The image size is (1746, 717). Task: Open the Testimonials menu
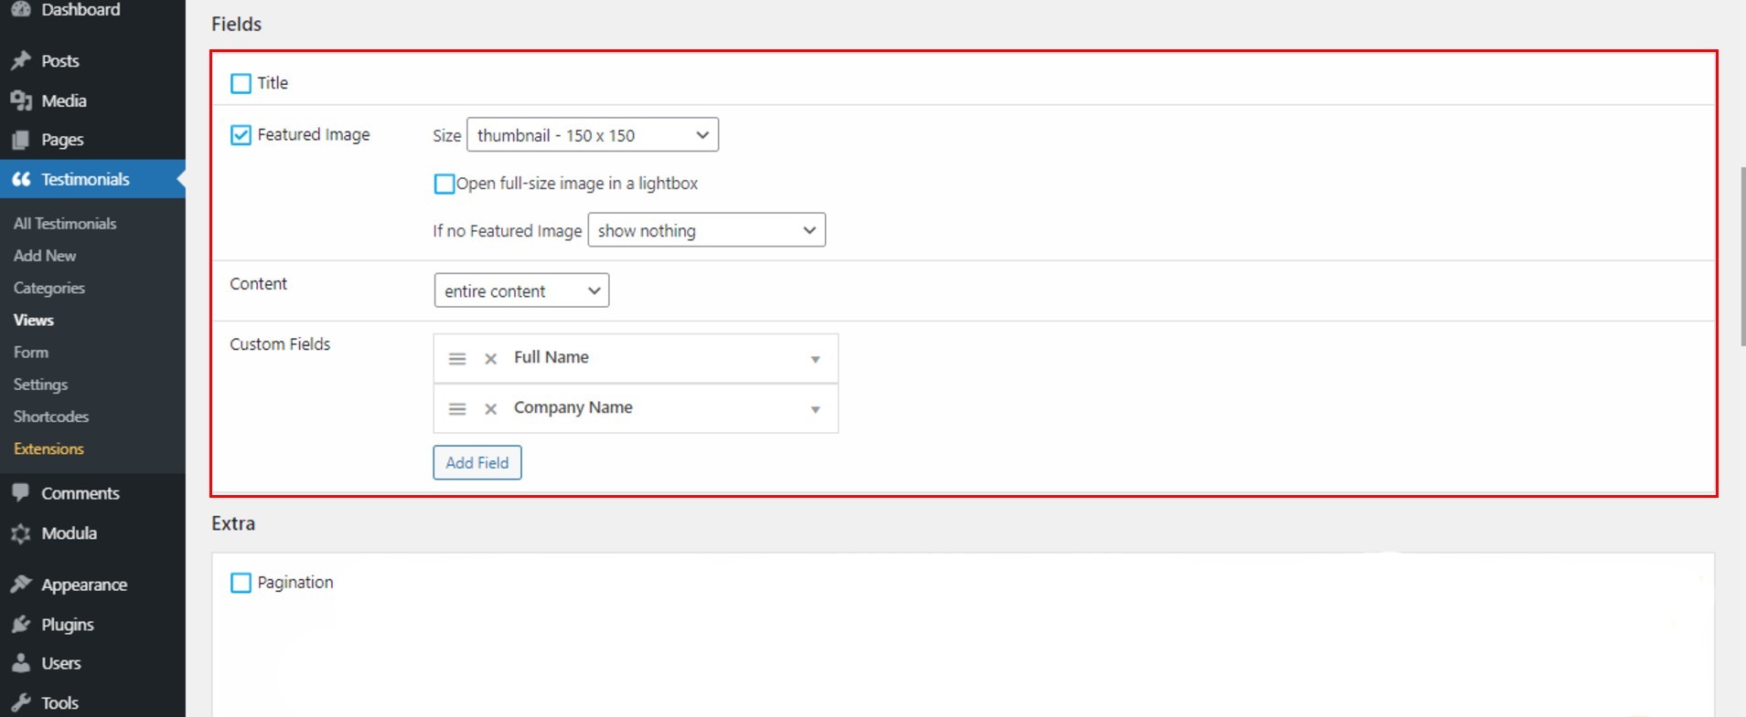(x=85, y=179)
